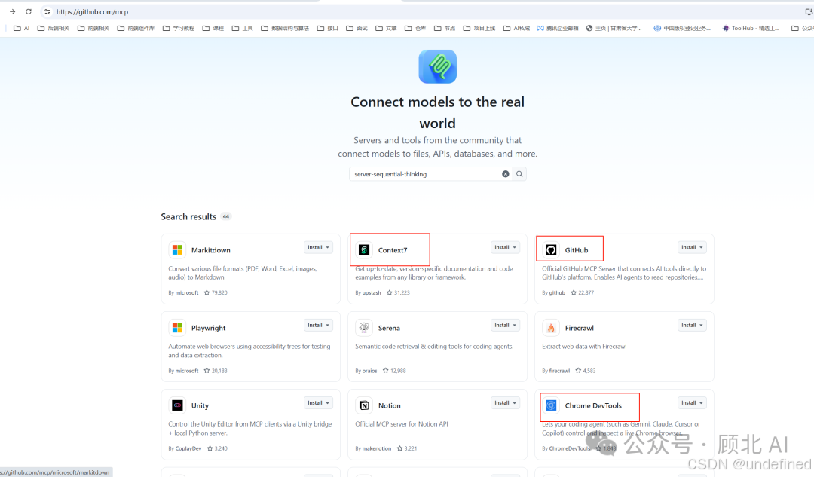Click the 'Official MCP server for Notion API' text

pos(401,424)
